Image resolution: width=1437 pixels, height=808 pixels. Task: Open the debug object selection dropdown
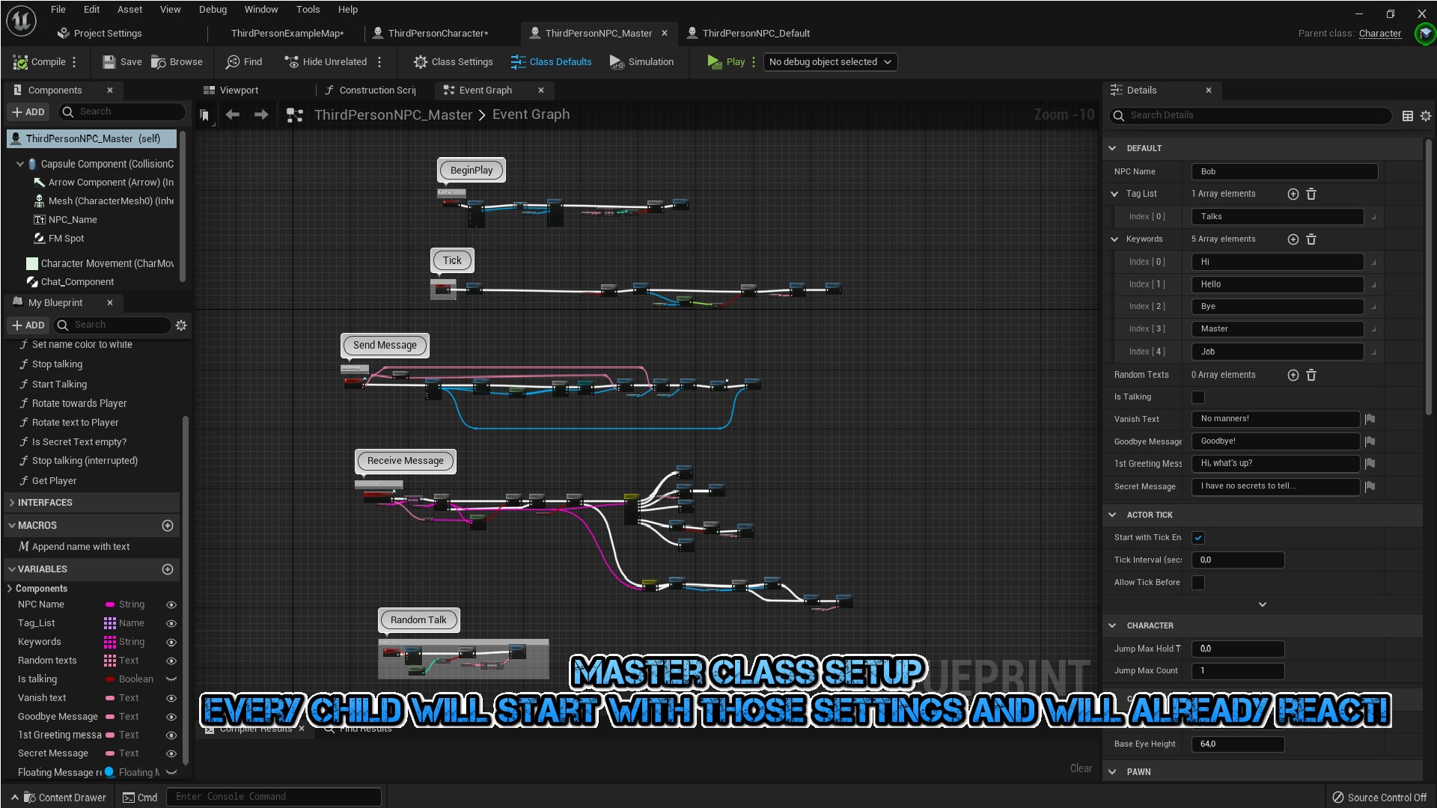coord(830,62)
